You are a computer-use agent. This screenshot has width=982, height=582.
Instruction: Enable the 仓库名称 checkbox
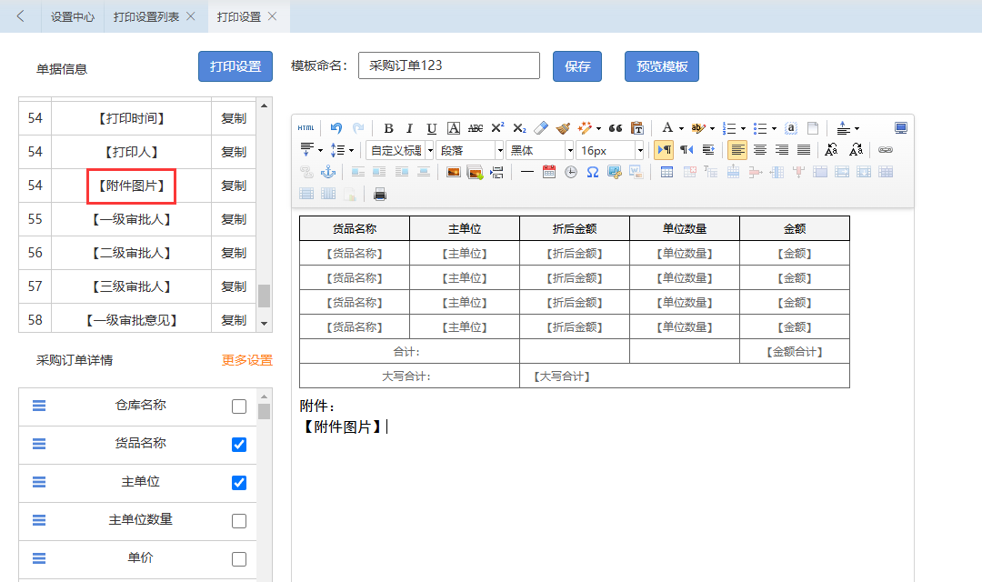point(239,406)
